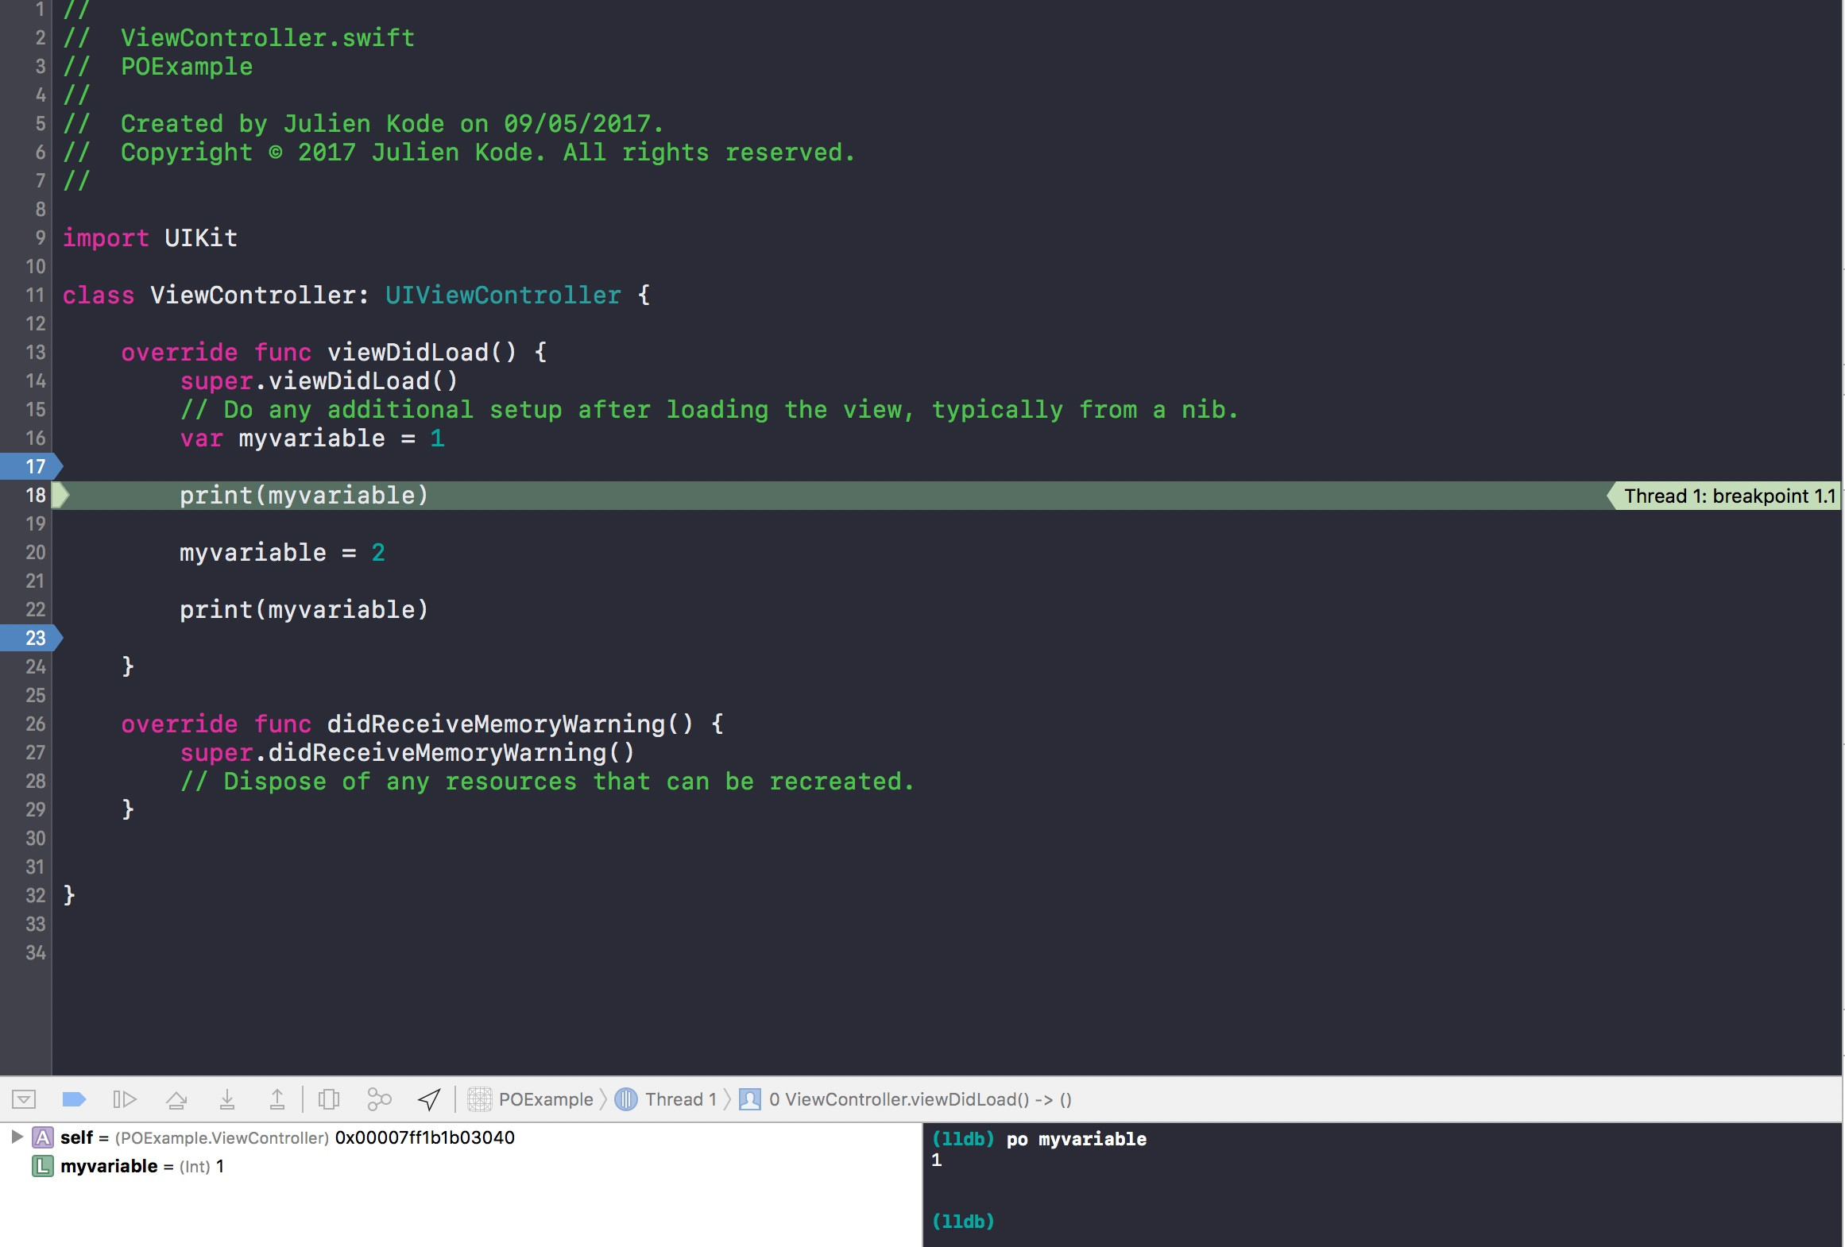
Task: Toggle the breakpoint on line 23
Action: [x=31, y=638]
